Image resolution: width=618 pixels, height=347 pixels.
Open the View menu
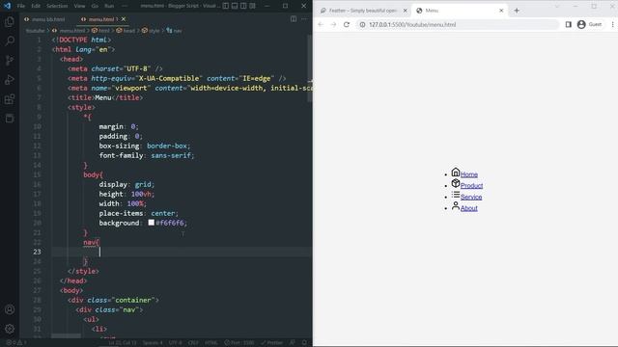pos(79,6)
